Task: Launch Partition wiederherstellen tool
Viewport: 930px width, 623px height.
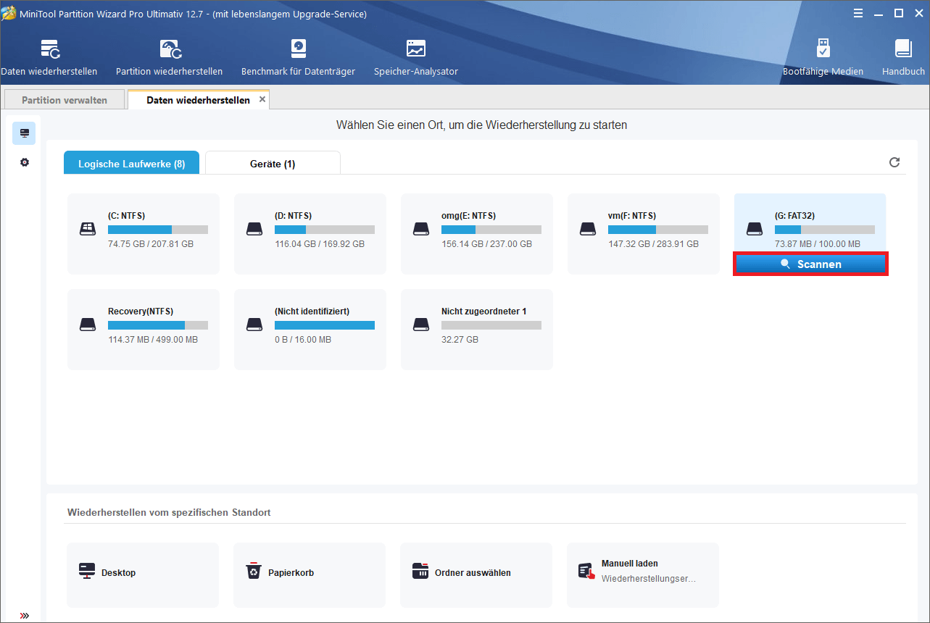Action: 169,58
